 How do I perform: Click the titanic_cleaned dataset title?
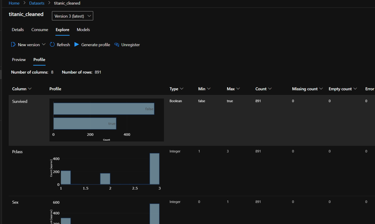26,14
